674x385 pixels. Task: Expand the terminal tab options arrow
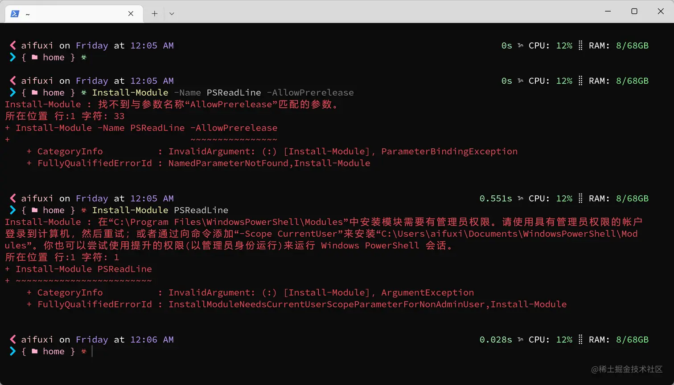[x=172, y=14]
